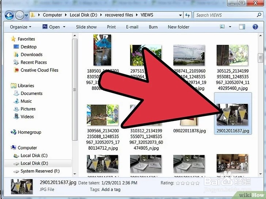The width and height of the screenshot is (266, 199).
Task: Click Burn in the toolbar
Action: click(x=153, y=27)
